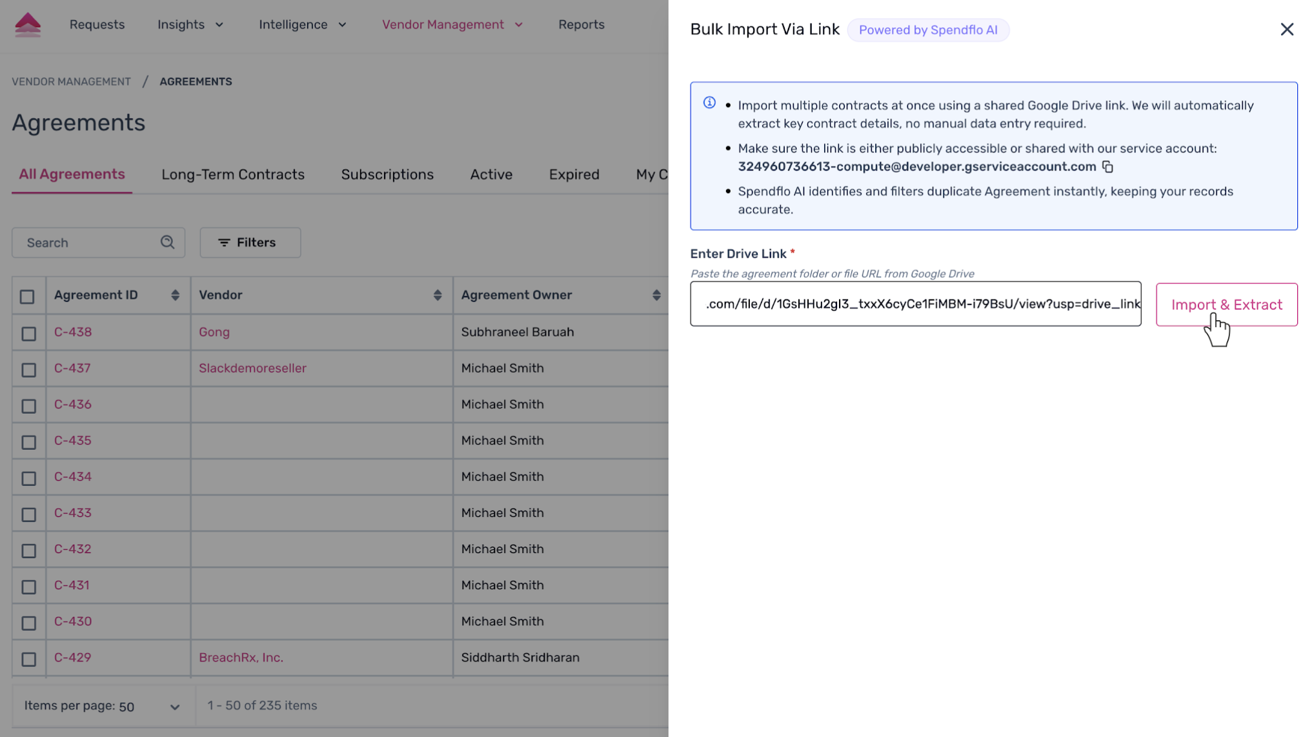Copy the service account email
The height and width of the screenshot is (737, 1314).
coord(1107,167)
